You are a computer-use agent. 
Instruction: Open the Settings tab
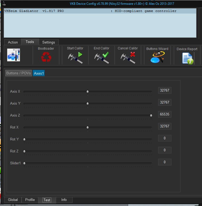coord(49,42)
